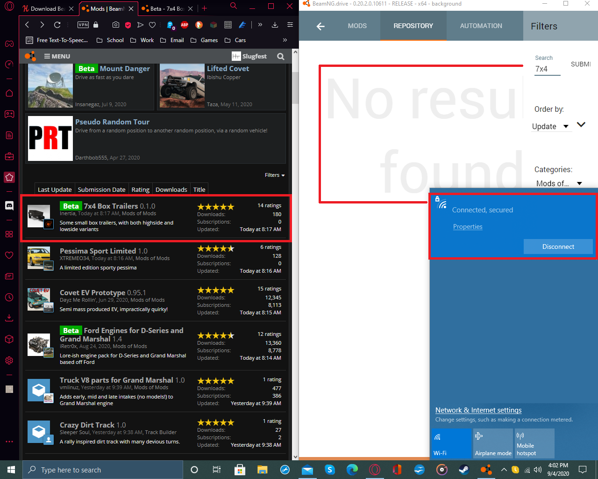Sort mods by Rating
Image resolution: width=598 pixels, height=479 pixels.
pos(141,189)
